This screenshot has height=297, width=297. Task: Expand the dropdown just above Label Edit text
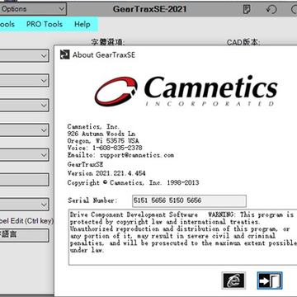coord(24,205)
